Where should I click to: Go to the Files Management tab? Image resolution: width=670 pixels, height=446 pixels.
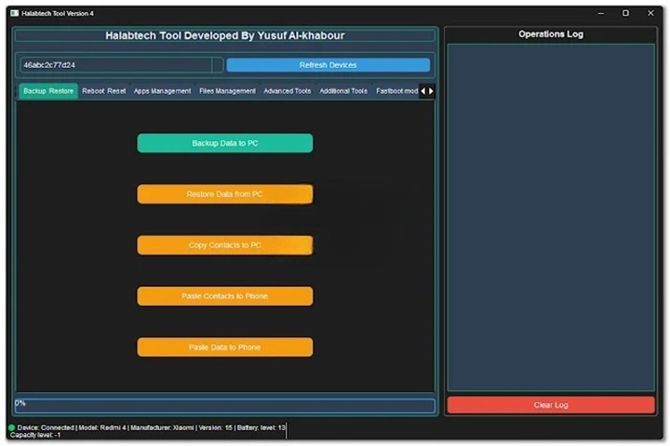tap(227, 91)
